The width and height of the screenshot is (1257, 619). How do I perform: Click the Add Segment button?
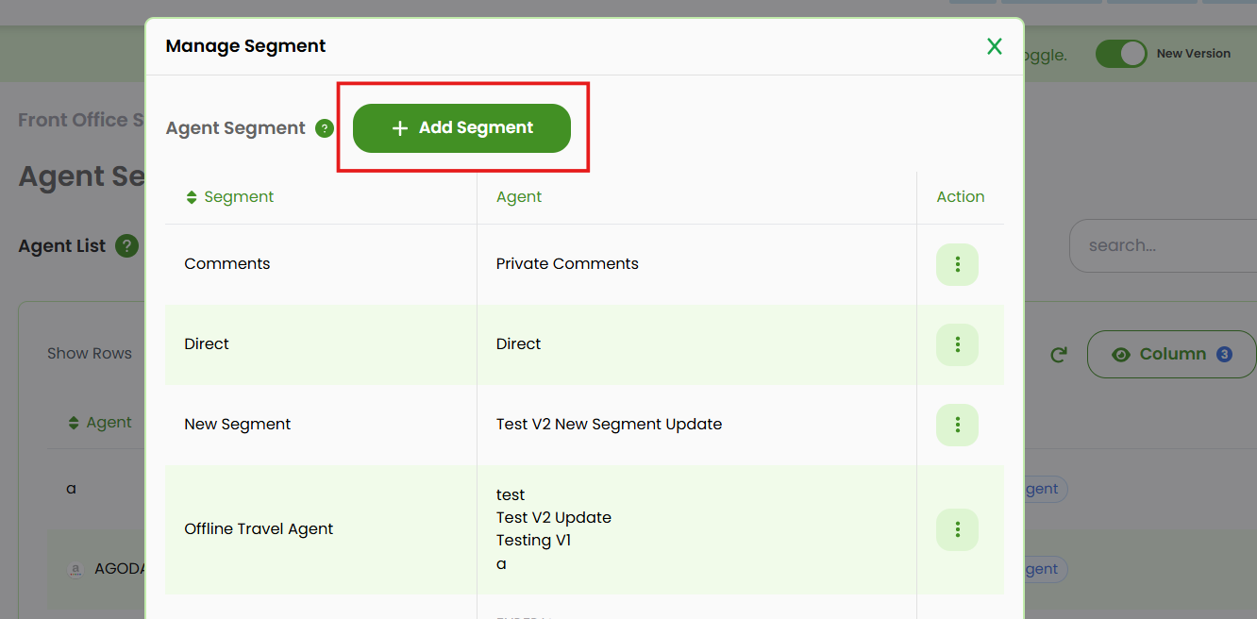pos(461,127)
